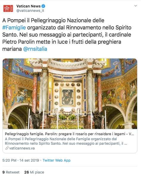The image size is (141, 178).
Task: Click the article description text in card
Action: pos(66,141)
